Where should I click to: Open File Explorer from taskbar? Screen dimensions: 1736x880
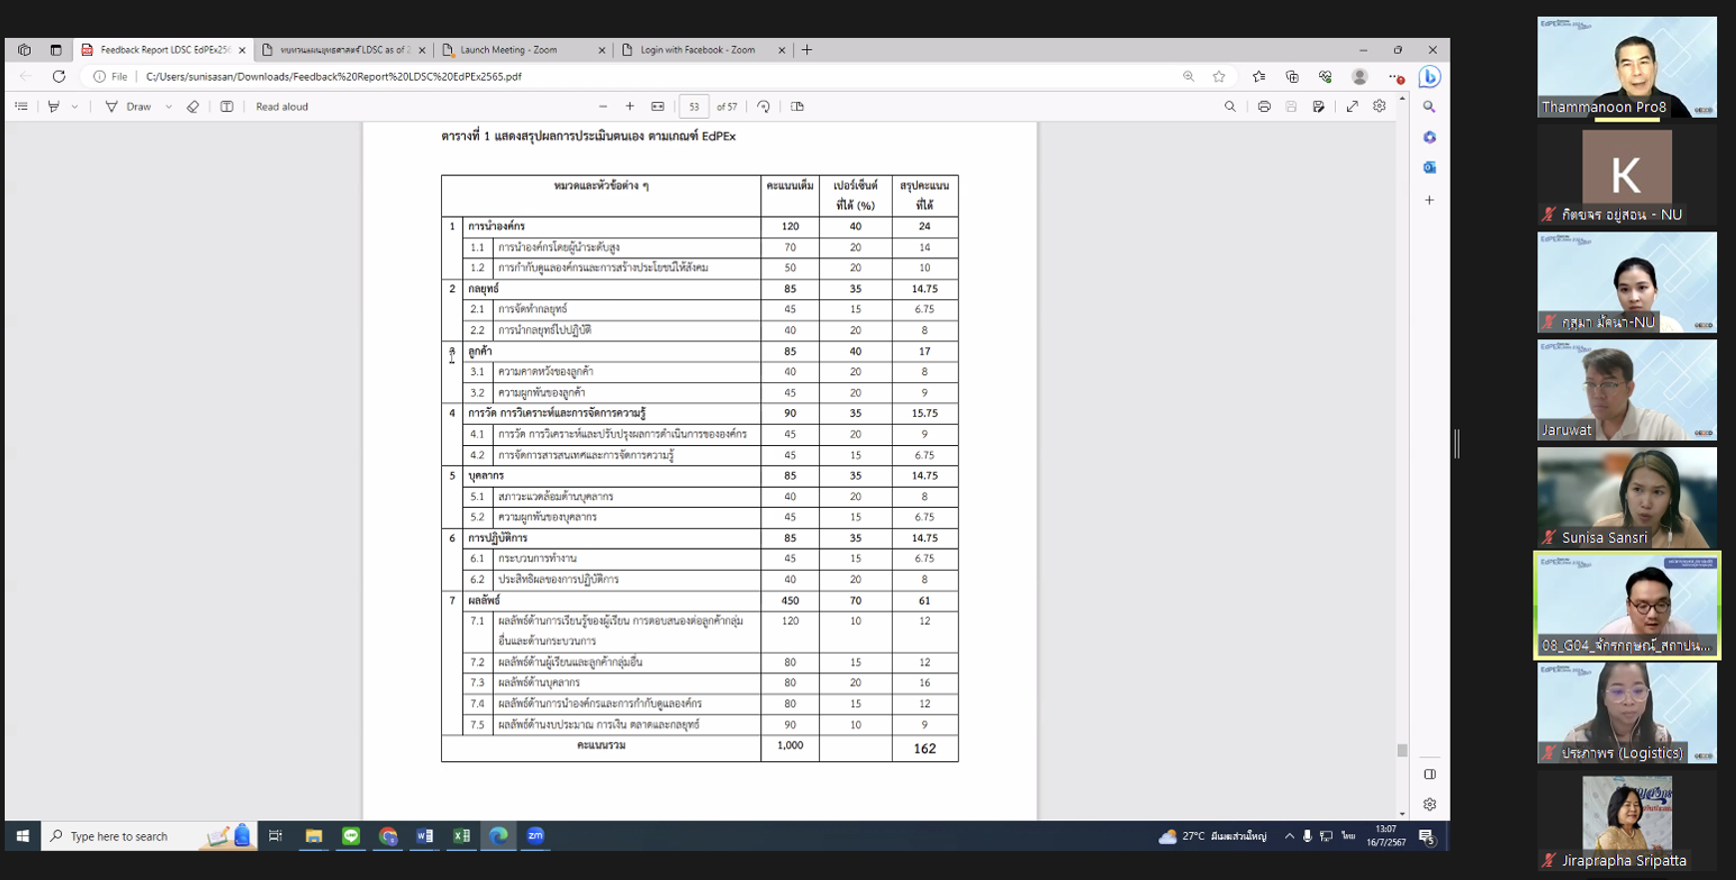[x=313, y=836]
